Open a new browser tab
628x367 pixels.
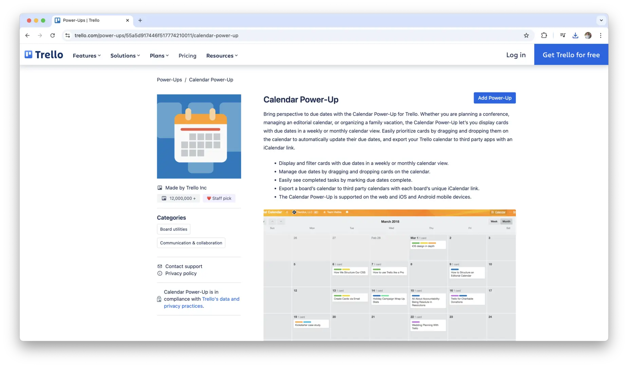coord(140,20)
